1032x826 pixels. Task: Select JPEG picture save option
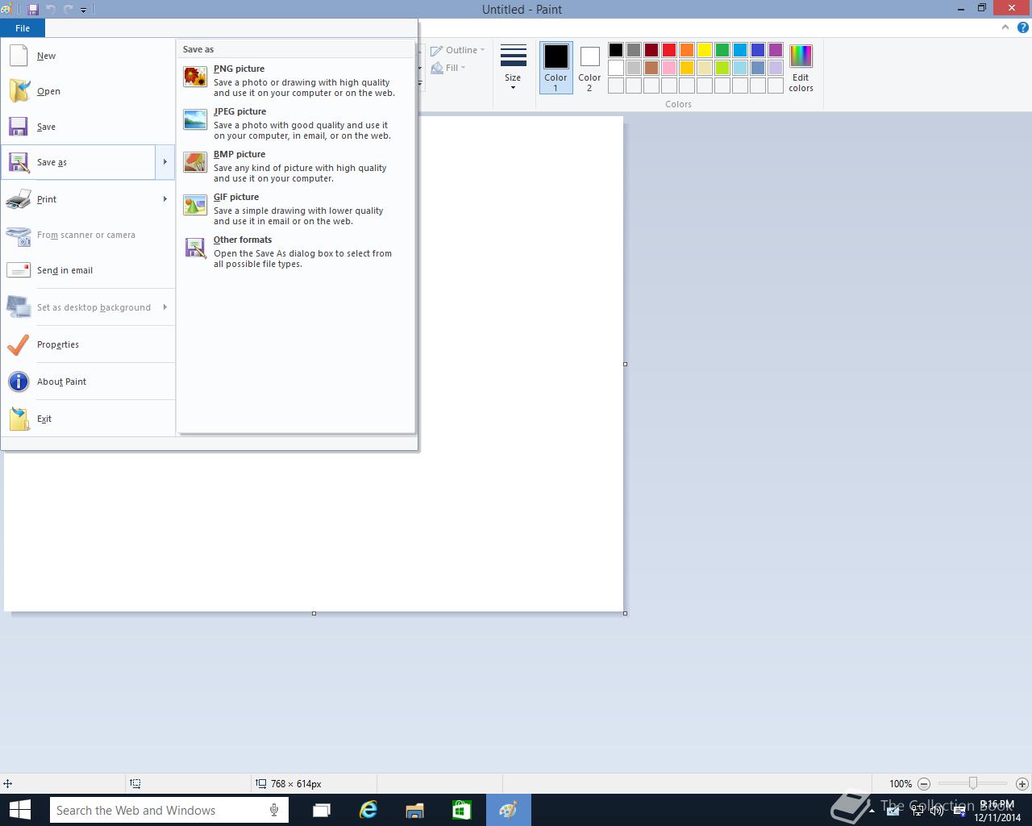pos(296,123)
